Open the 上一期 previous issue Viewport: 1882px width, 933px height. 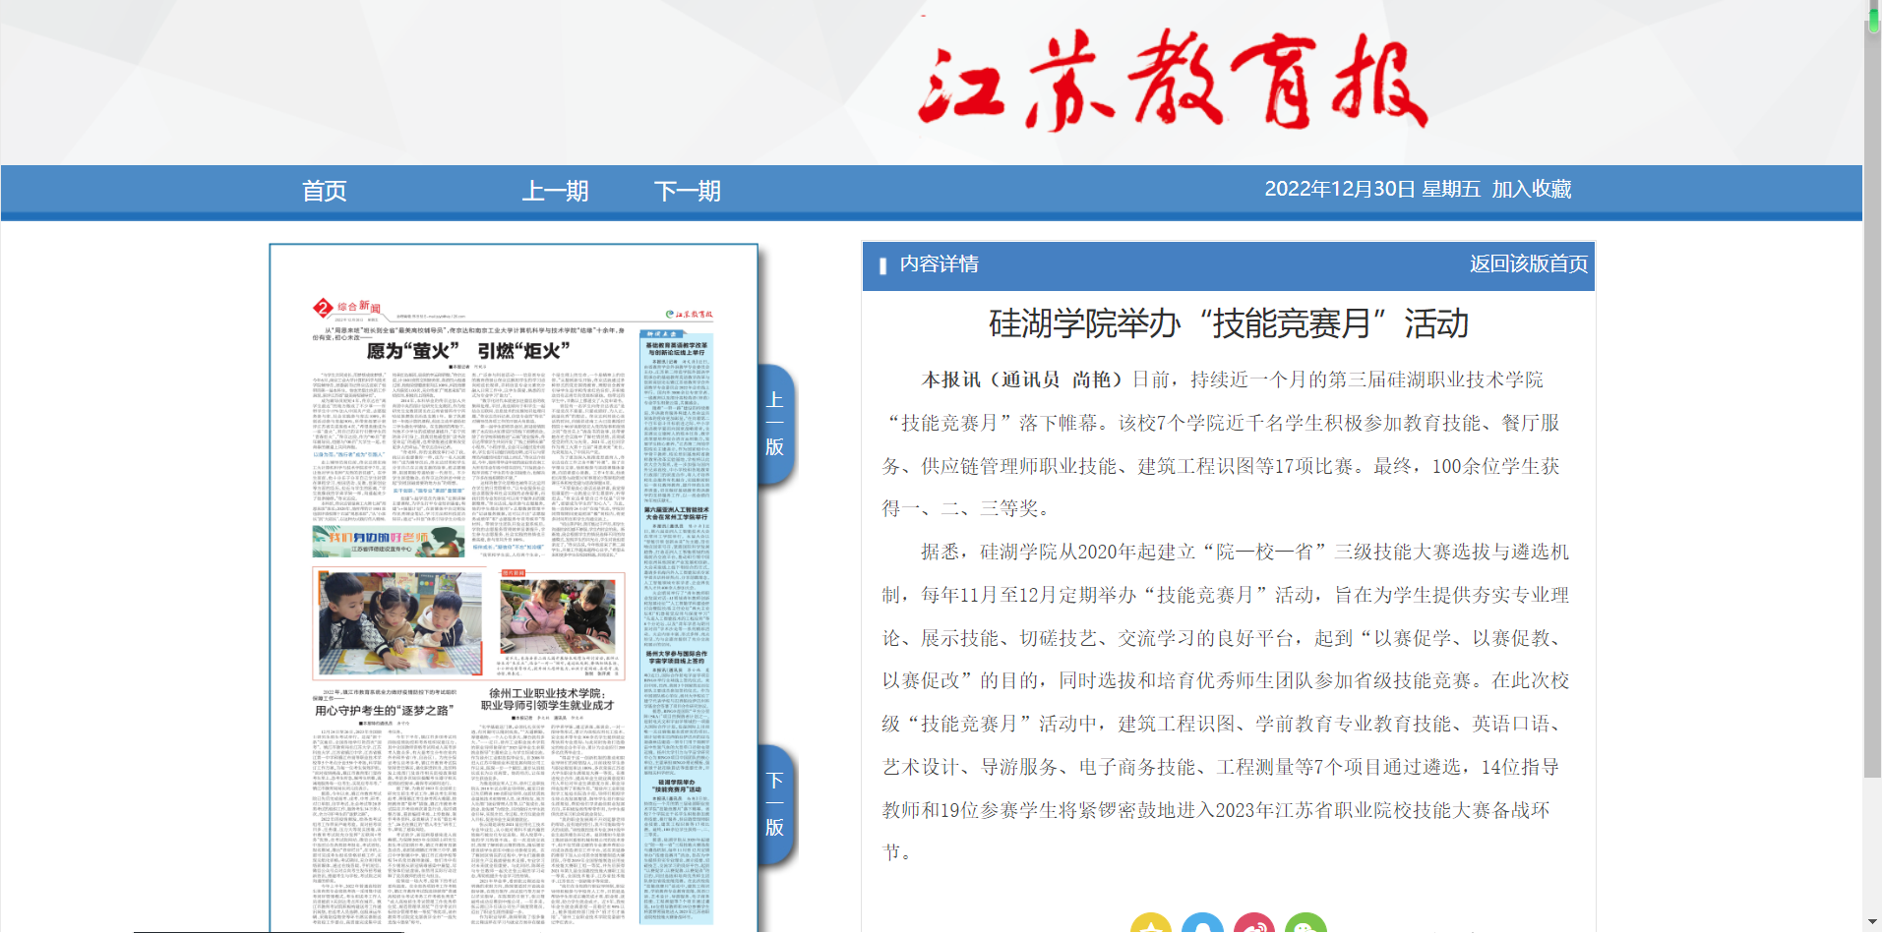(x=555, y=191)
